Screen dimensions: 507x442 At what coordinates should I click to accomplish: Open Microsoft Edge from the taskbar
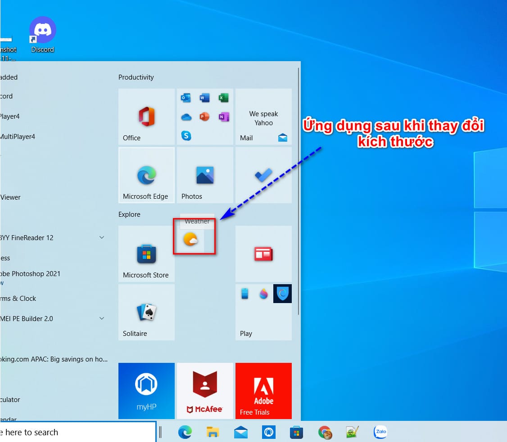pyautogui.click(x=185, y=432)
